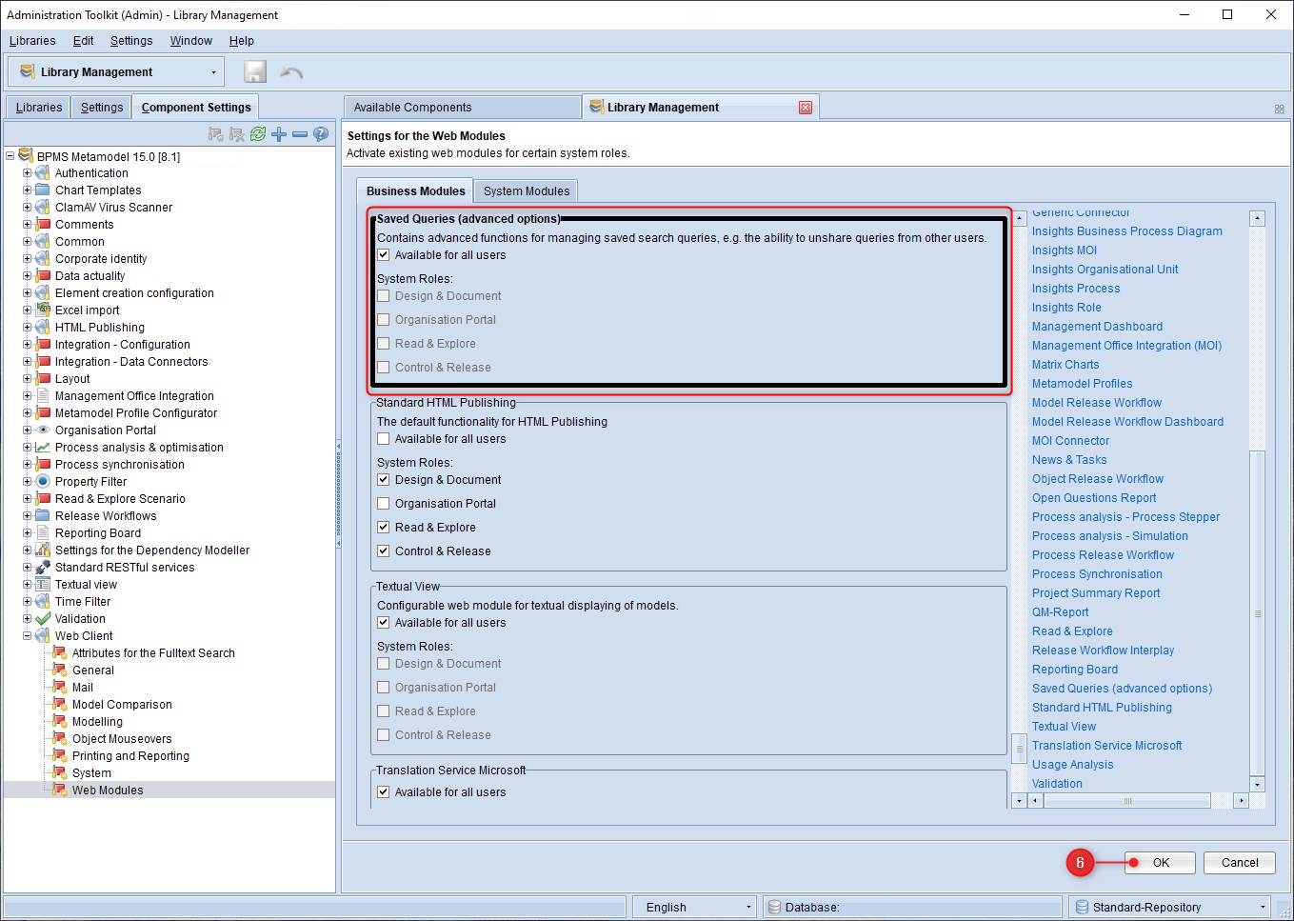This screenshot has width=1294, height=921.
Task: Expand the Layout tree node
Action: coord(28,379)
